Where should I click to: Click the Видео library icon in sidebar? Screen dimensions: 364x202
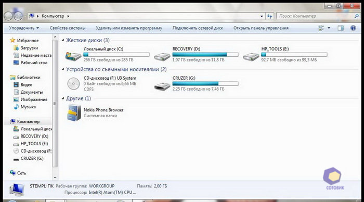(x=16, y=85)
